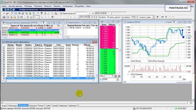Select trade row 64 in trades table
The image size is (196, 110).
point(48,78)
